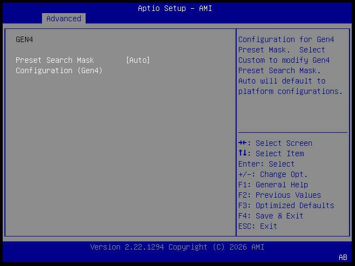This screenshot has height=266, width=355.
Task: Click the up-down arrows Select Item hint
Action: coord(271,153)
